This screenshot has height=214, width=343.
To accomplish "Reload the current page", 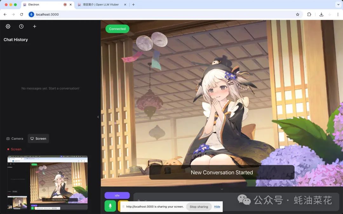I will [22, 14].
